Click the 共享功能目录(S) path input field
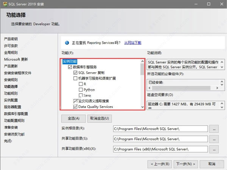Screen dimensions: 227x170 click(160, 139)
